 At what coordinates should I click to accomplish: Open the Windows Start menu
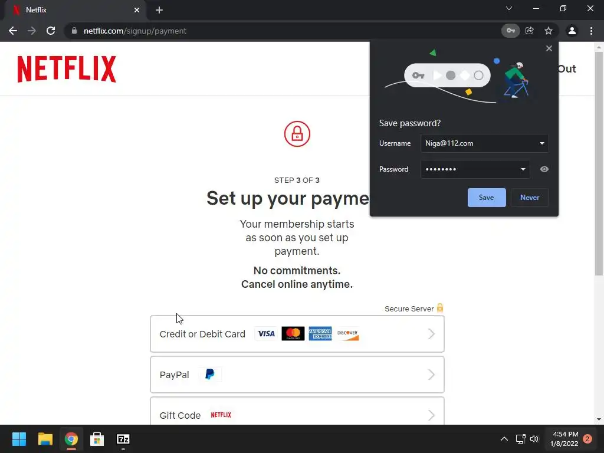pyautogui.click(x=19, y=439)
